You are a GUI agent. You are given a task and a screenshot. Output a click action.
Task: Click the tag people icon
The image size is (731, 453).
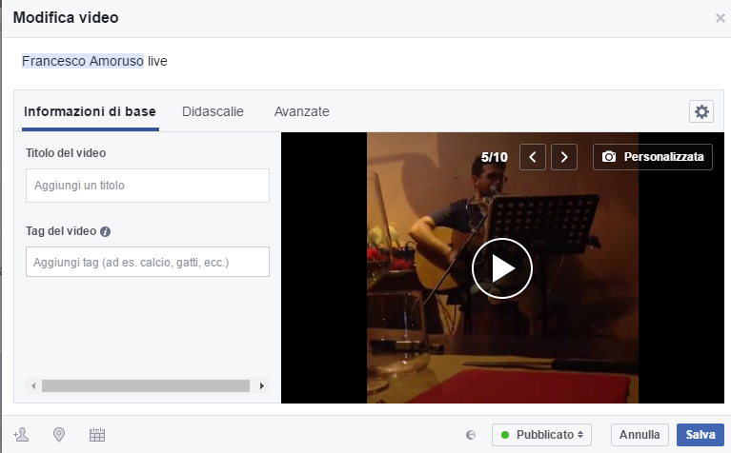pos(21,435)
